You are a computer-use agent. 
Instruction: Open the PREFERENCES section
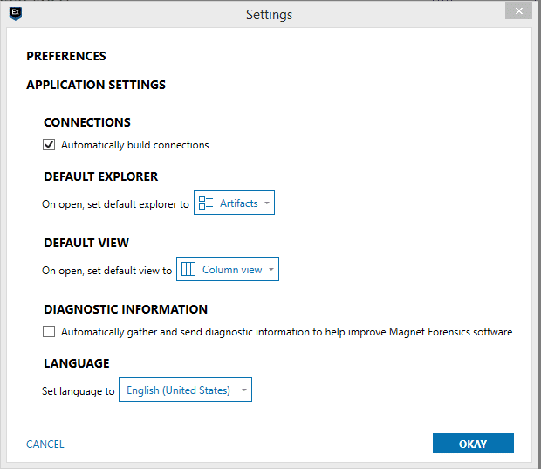pos(66,56)
